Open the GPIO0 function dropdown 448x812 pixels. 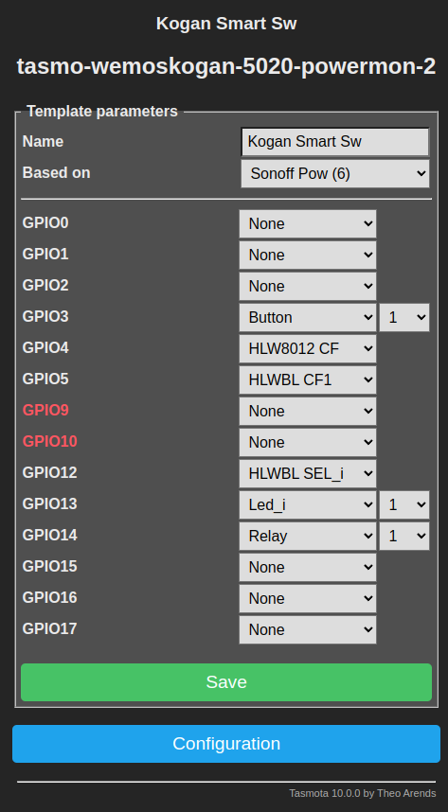308,223
